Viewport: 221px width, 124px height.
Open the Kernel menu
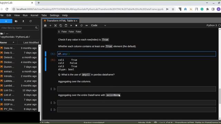click(x=35, y=15)
